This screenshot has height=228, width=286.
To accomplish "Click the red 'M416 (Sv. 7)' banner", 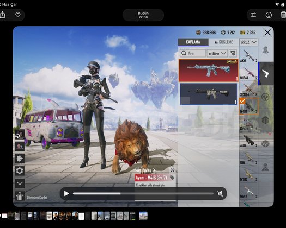I will point(155,178).
